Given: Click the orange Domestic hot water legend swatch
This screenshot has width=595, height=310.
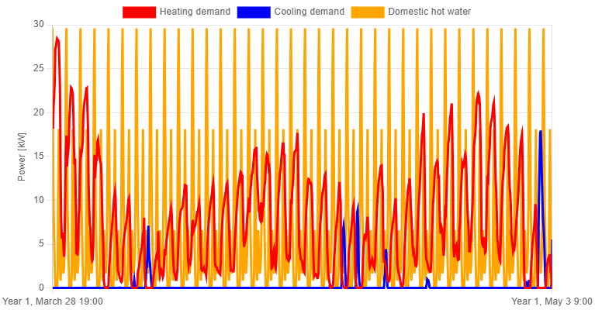Looking at the screenshot, I should [x=368, y=12].
